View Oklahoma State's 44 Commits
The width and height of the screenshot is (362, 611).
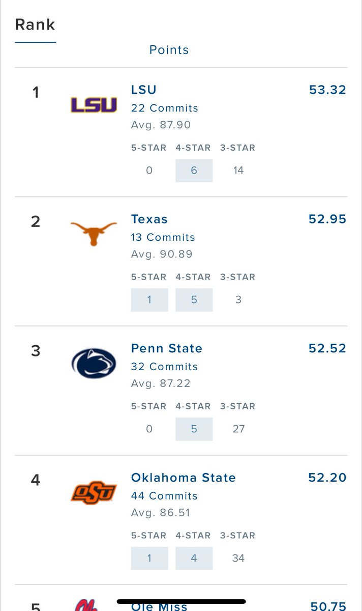165,496
